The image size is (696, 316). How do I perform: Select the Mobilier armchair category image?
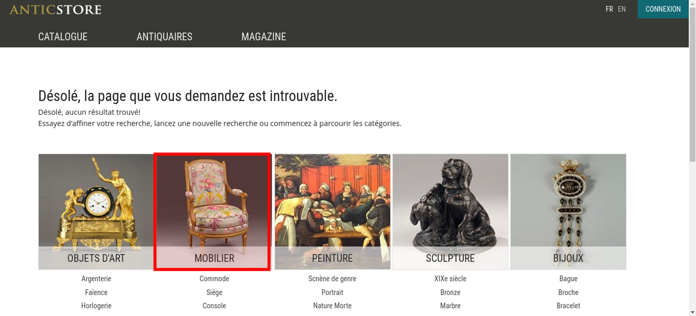212,212
